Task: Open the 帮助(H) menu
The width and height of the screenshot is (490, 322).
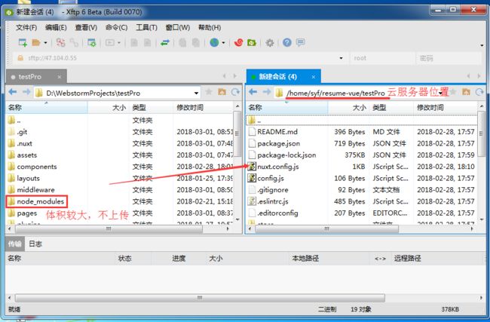Action: [x=210, y=27]
